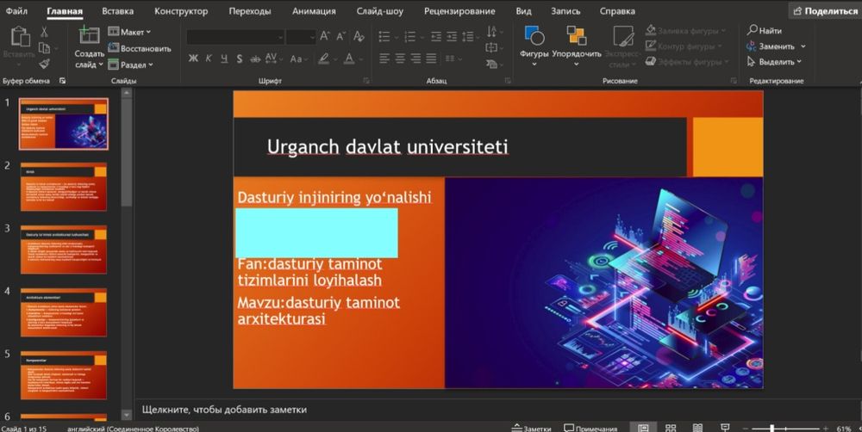
Task: Switch to reading view
Action: click(x=697, y=429)
